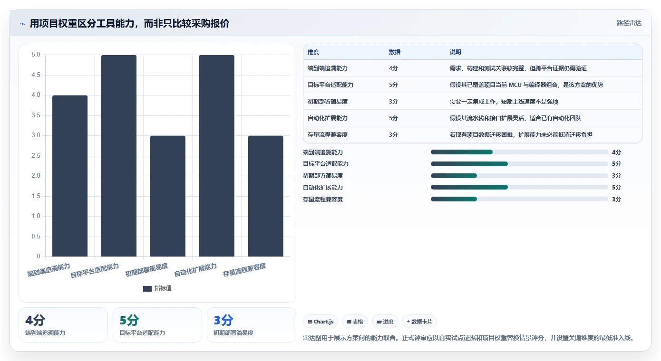This screenshot has width=661, height=361.
Task: Click the 存量流程兼容度 progress bar
Action: pyautogui.click(x=519, y=199)
